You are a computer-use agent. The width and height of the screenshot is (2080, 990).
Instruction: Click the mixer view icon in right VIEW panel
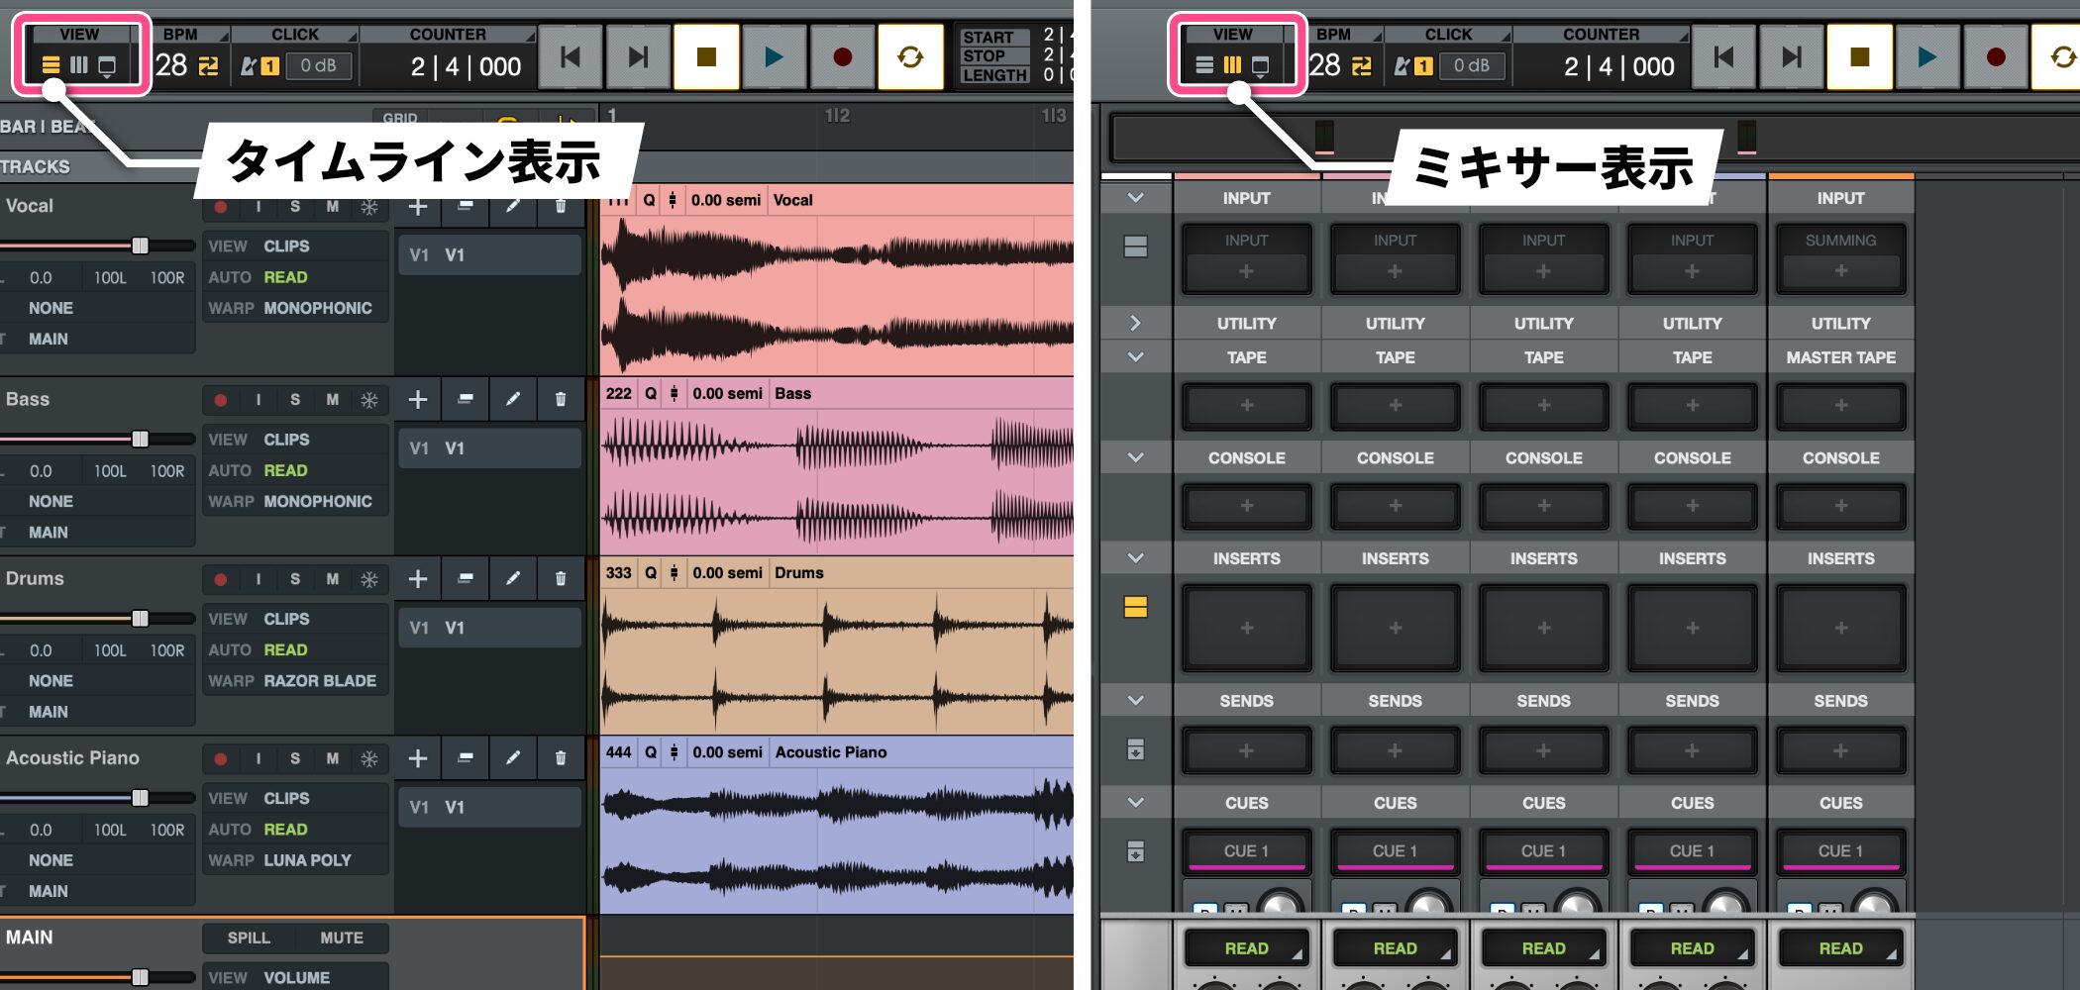(x=1232, y=66)
